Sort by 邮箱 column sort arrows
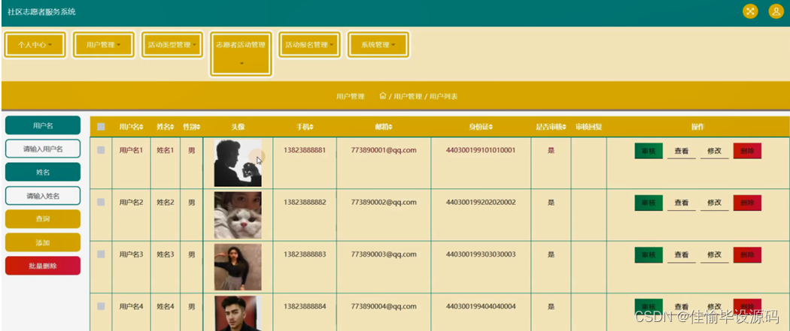The image size is (790, 331). point(390,127)
